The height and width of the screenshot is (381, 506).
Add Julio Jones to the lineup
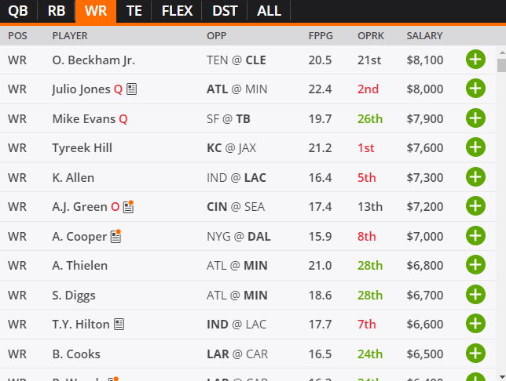(475, 89)
